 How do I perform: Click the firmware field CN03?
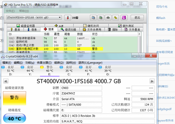(81, 88)
